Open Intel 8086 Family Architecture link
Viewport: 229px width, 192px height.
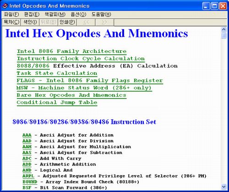[x=71, y=51]
